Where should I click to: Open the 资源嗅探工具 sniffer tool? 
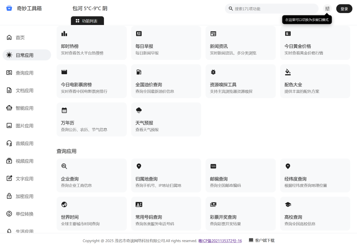coord(240,81)
